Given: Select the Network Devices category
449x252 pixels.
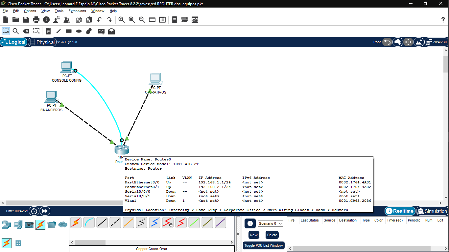Looking at the screenshot, I should pyautogui.click(x=6, y=225).
